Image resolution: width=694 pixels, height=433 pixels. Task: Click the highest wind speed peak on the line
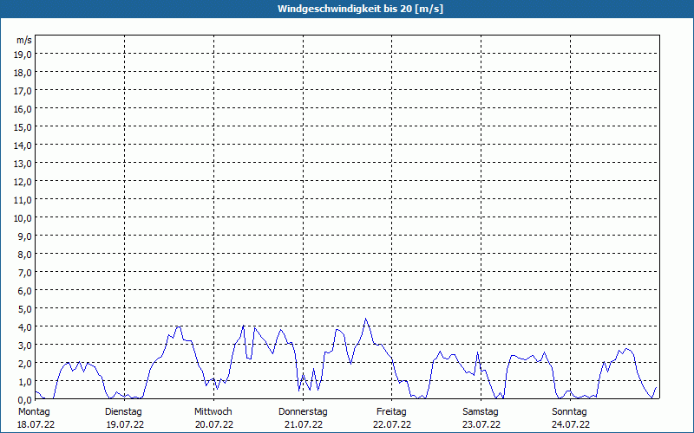(x=366, y=319)
